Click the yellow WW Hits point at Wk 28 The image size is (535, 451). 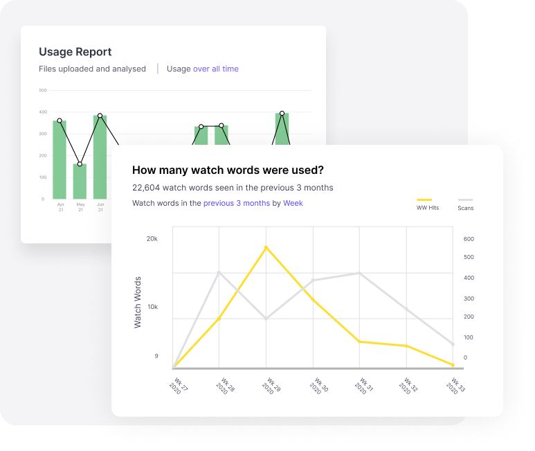tap(219, 319)
